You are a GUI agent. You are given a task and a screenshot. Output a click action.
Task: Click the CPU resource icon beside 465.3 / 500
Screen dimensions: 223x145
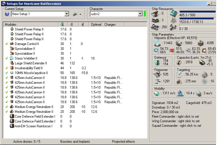(x=174, y=14)
